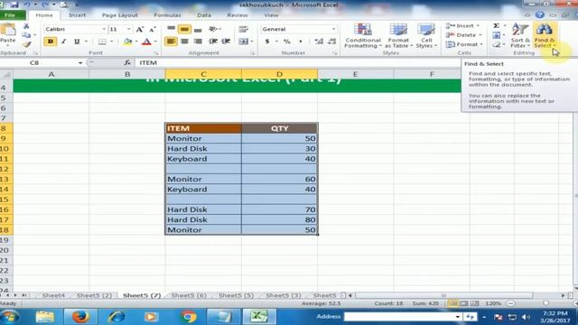578x325 pixels.
Task: Open Conditional Formatting menu
Action: coord(363,35)
